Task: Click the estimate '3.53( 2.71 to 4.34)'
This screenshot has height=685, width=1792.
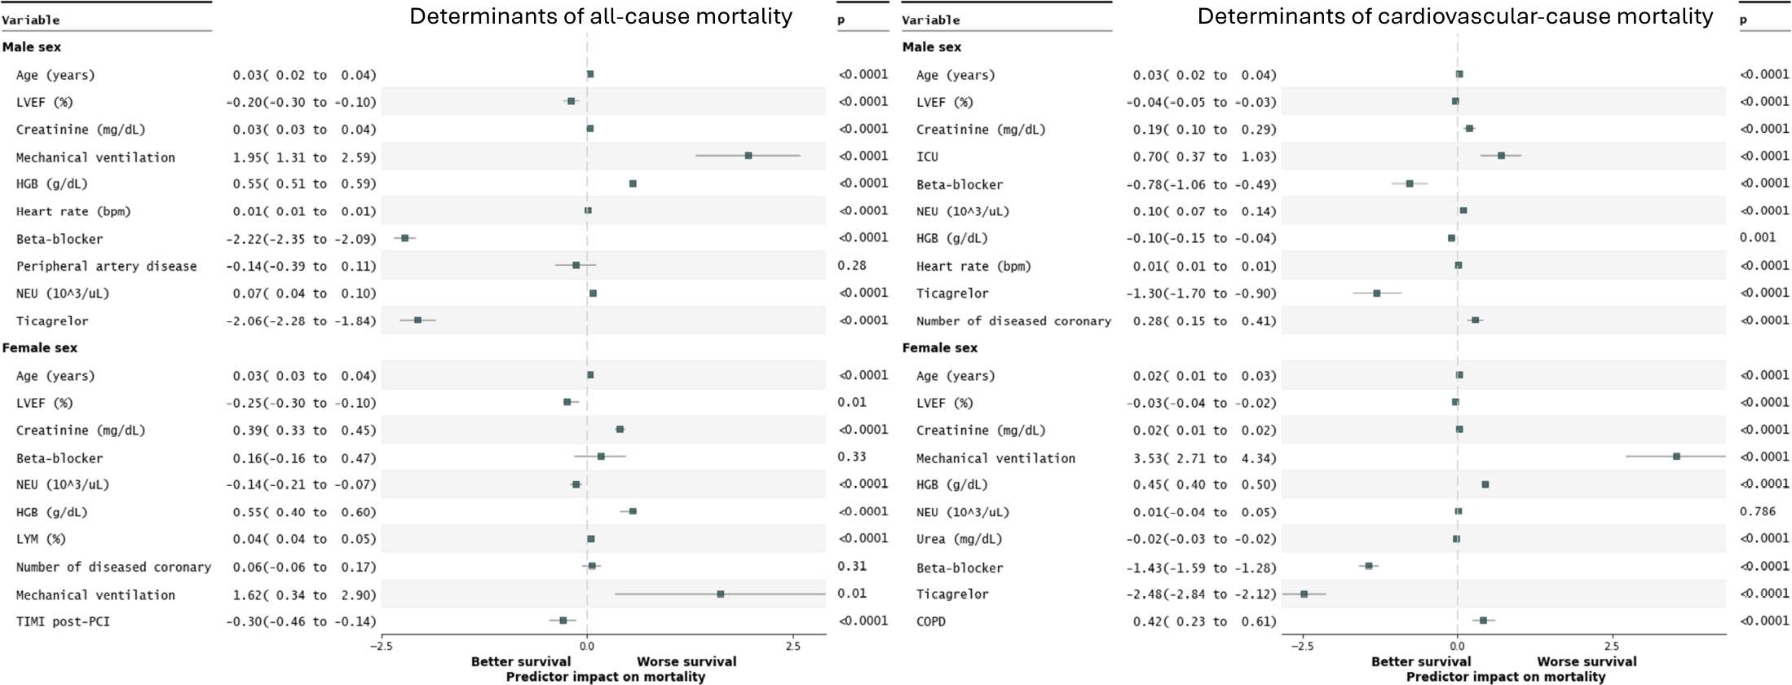Action: click(x=1204, y=458)
